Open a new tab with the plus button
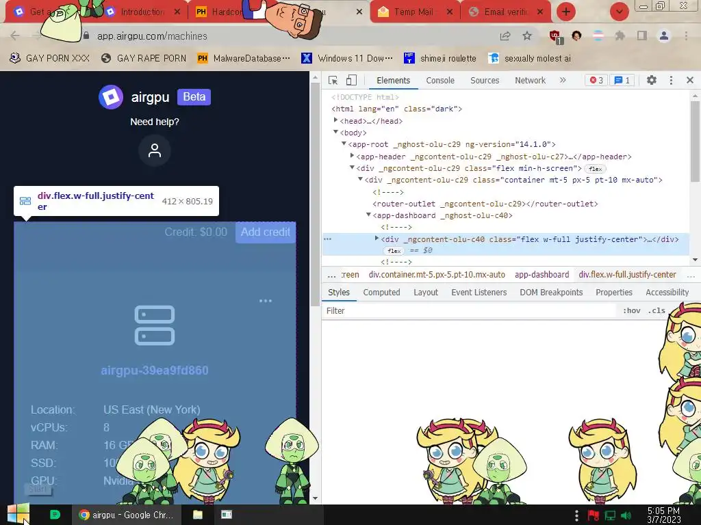This screenshot has width=701, height=525. [566, 12]
